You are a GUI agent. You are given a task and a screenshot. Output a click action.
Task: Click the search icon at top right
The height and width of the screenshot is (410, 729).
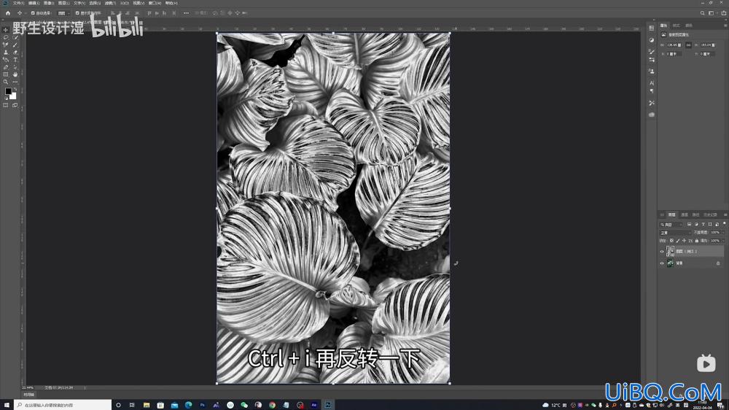[x=703, y=13]
